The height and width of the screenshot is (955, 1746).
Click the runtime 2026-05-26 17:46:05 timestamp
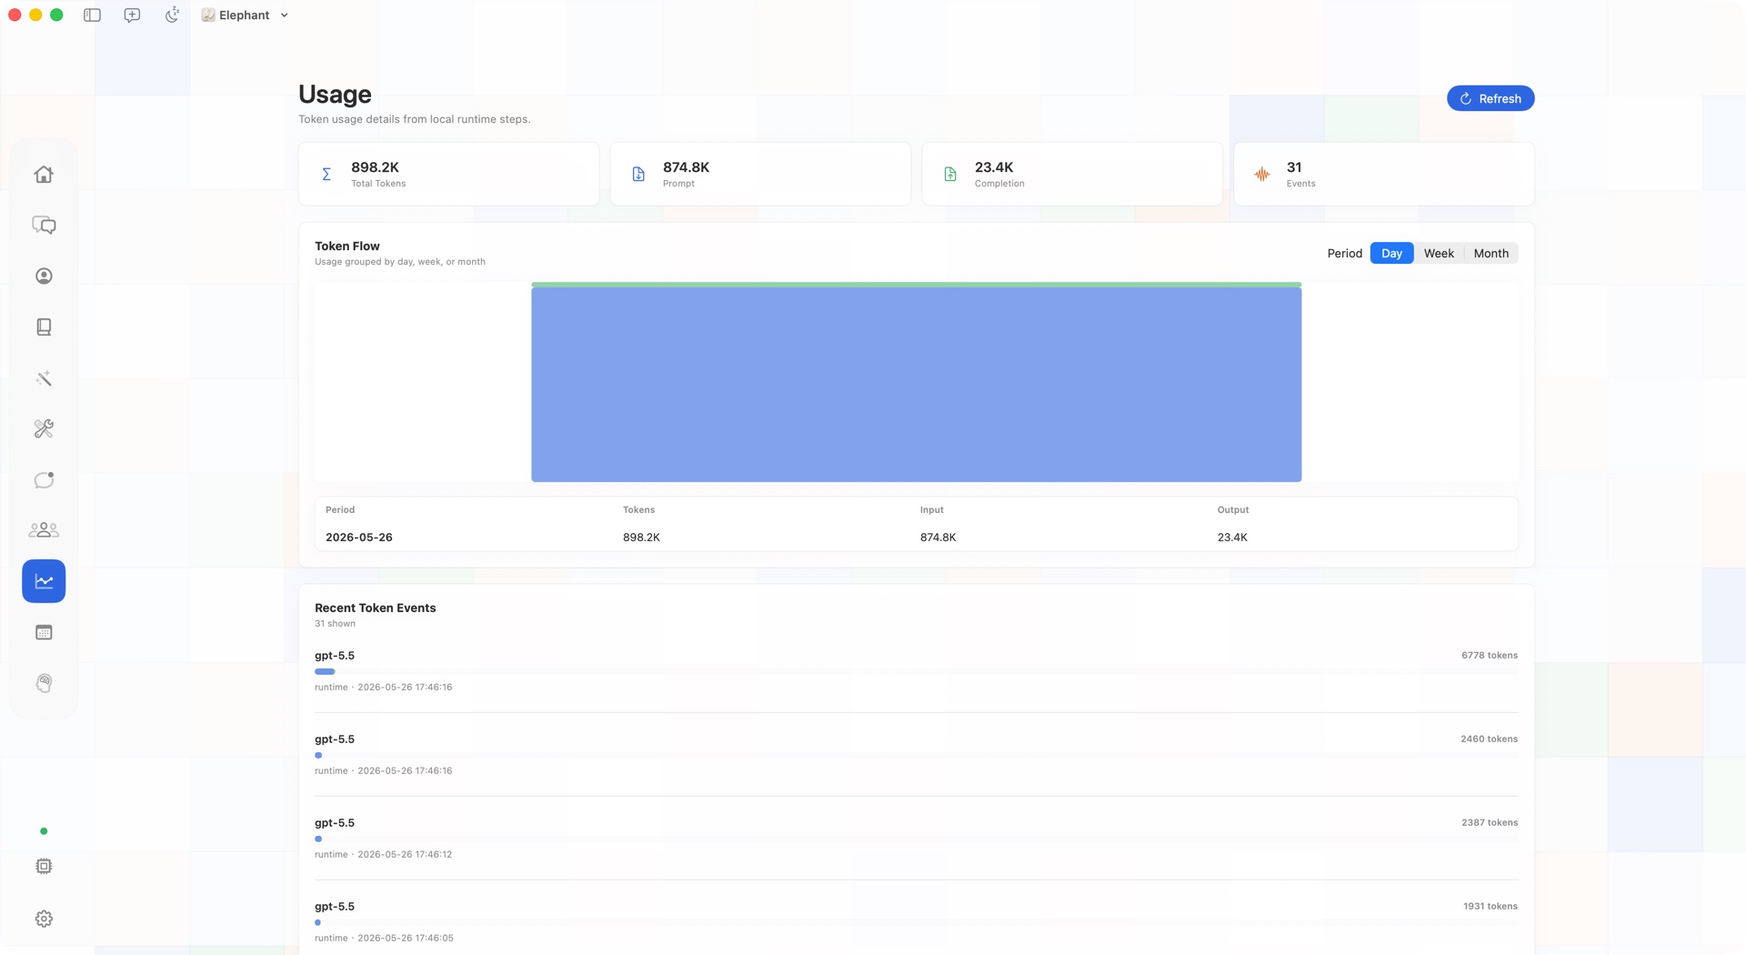coord(384,939)
